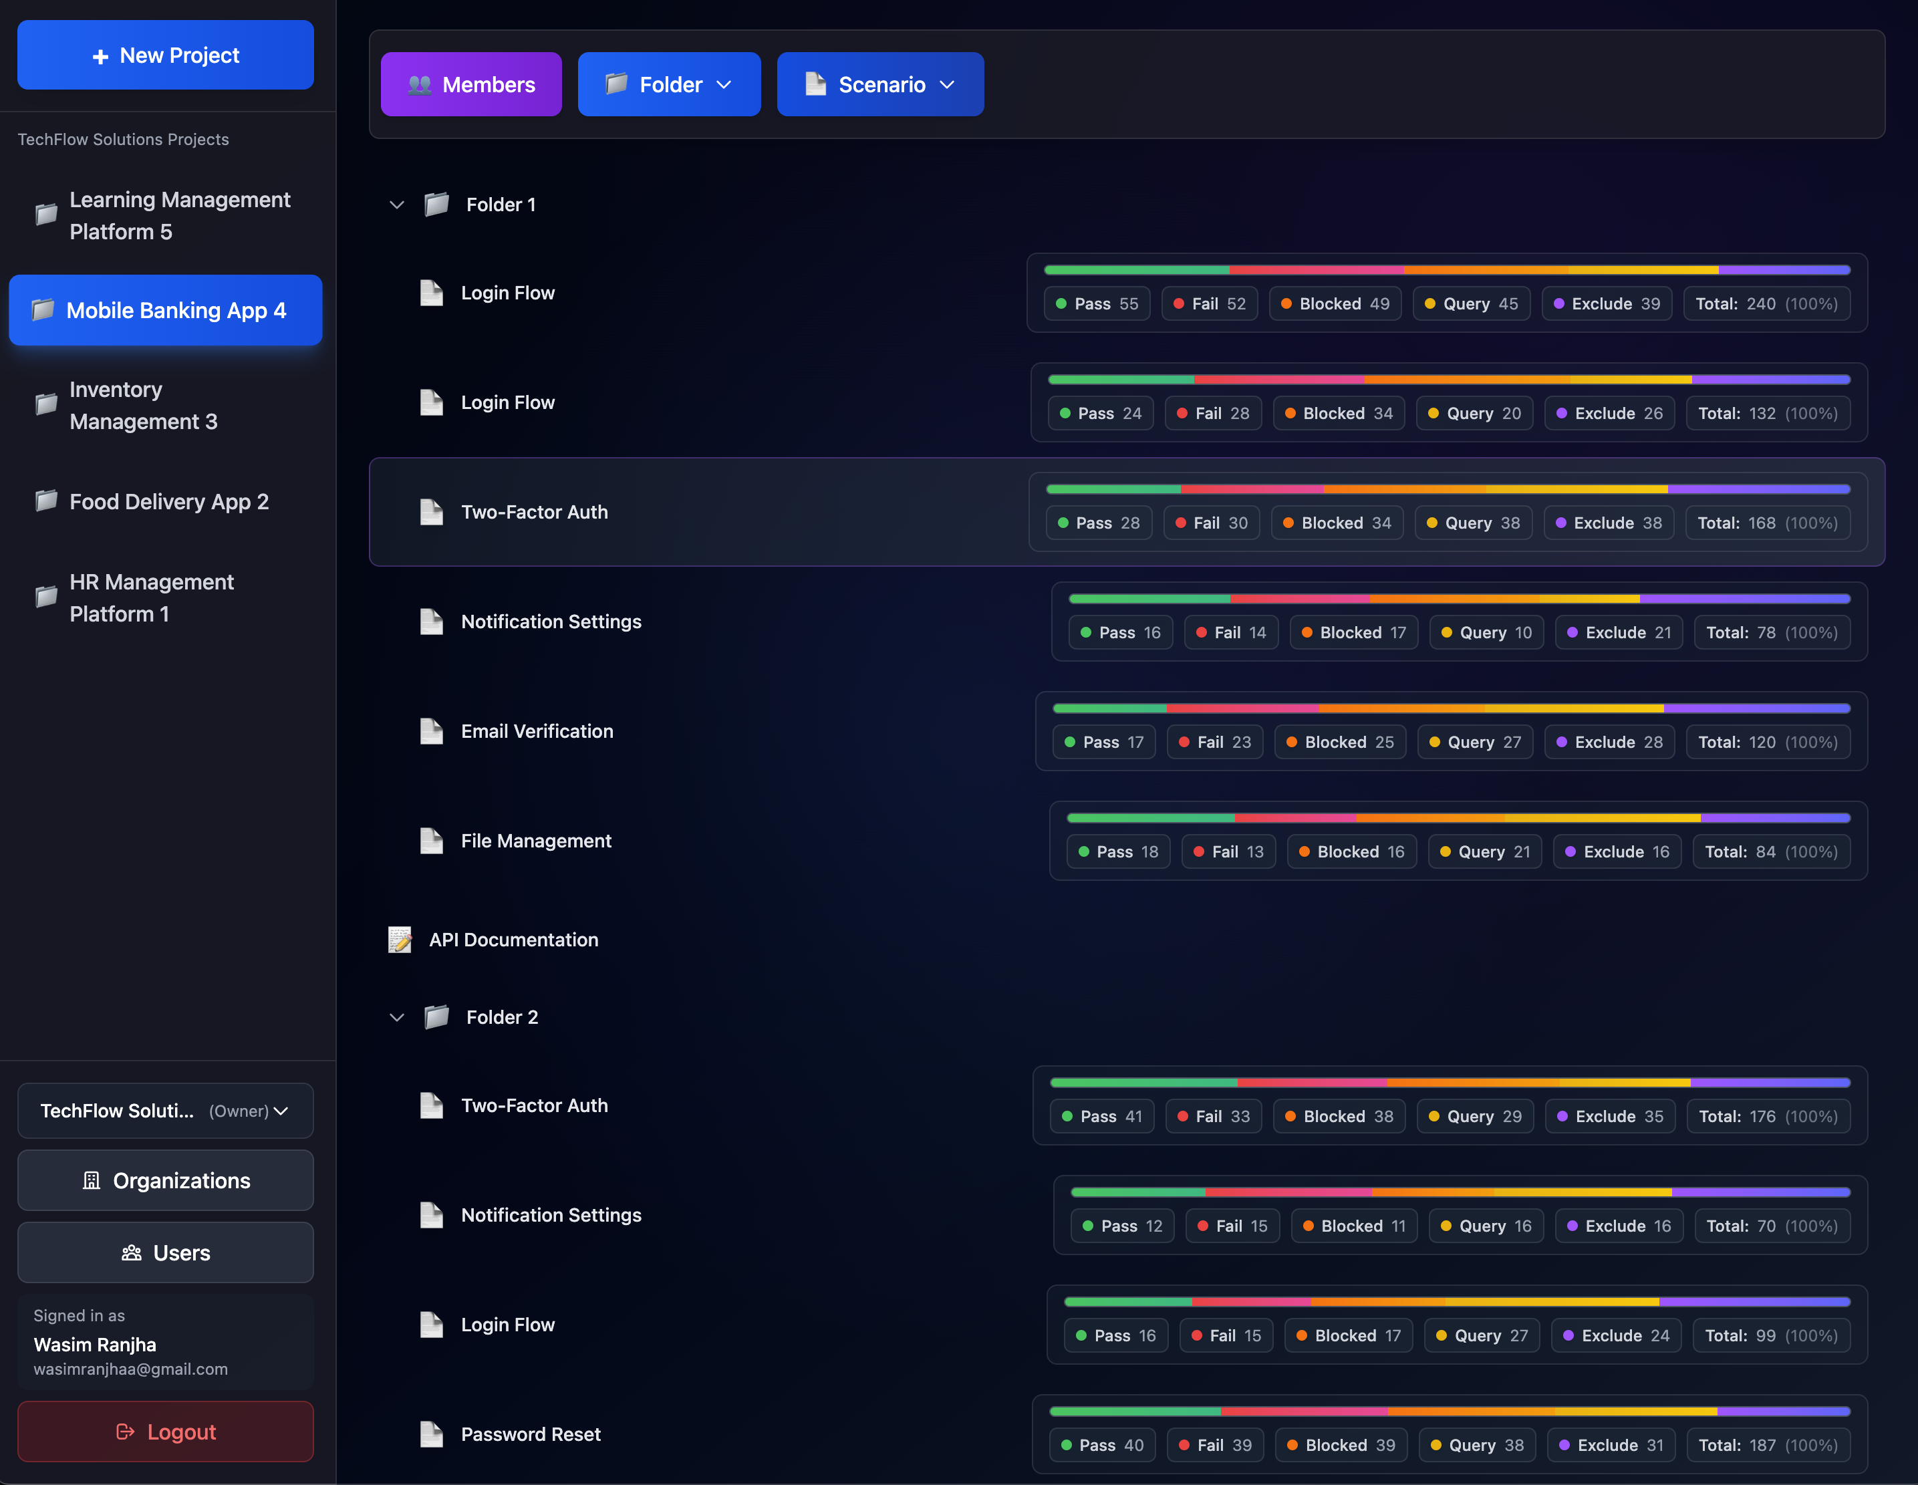Open the Login Flow scenario document icon

pos(431,293)
